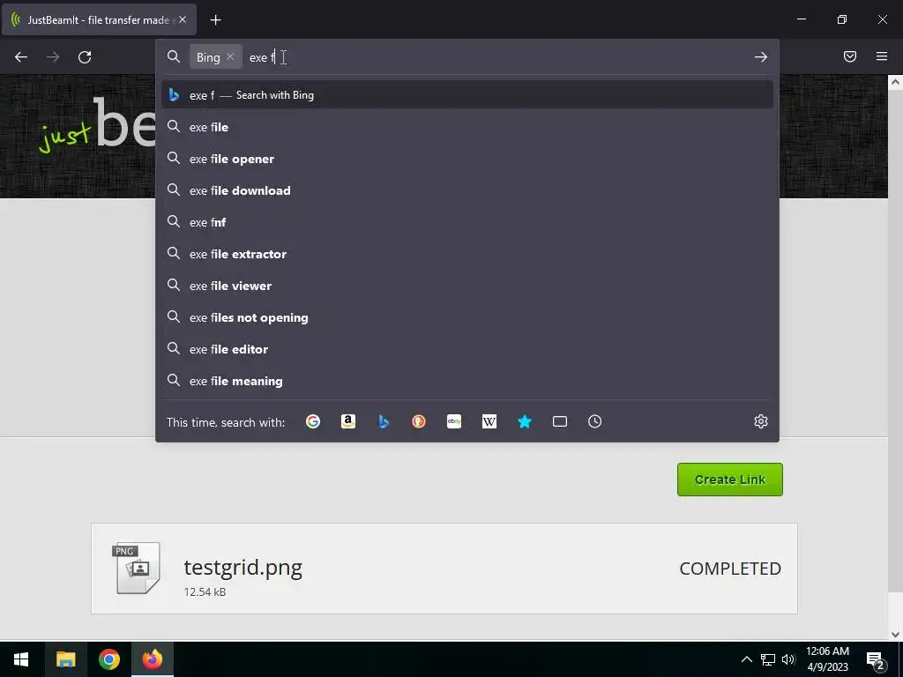Search history using the clock icon
This screenshot has width=903, height=677.
click(x=595, y=421)
